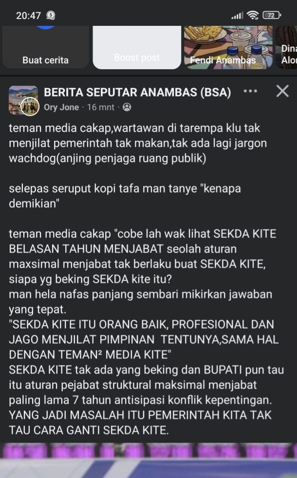Screen dimensions: 297x478
Task: Open the BSA group avatar thumbnail
Action: click(23, 100)
